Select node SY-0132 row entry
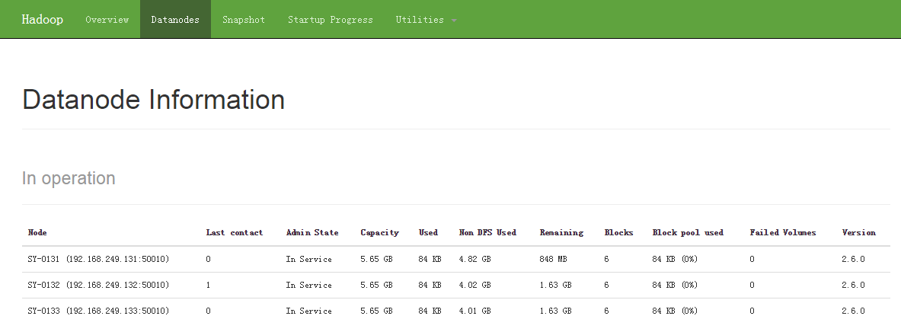 [x=98, y=285]
